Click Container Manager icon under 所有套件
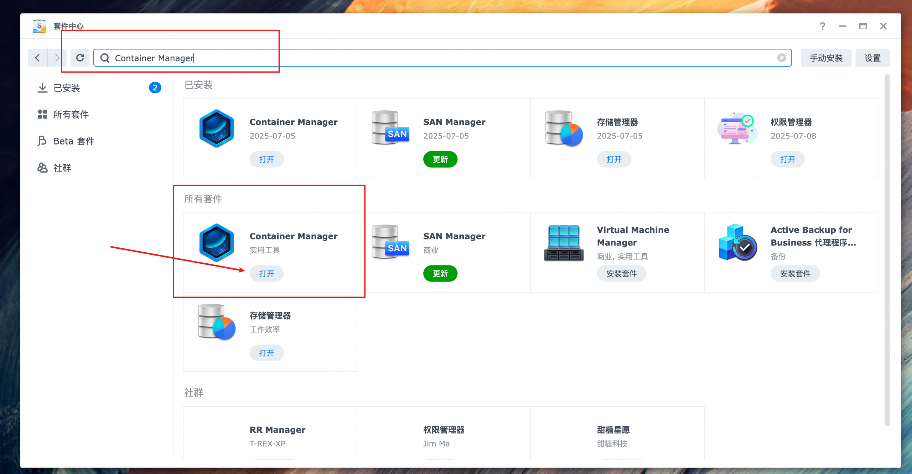 [x=217, y=242]
